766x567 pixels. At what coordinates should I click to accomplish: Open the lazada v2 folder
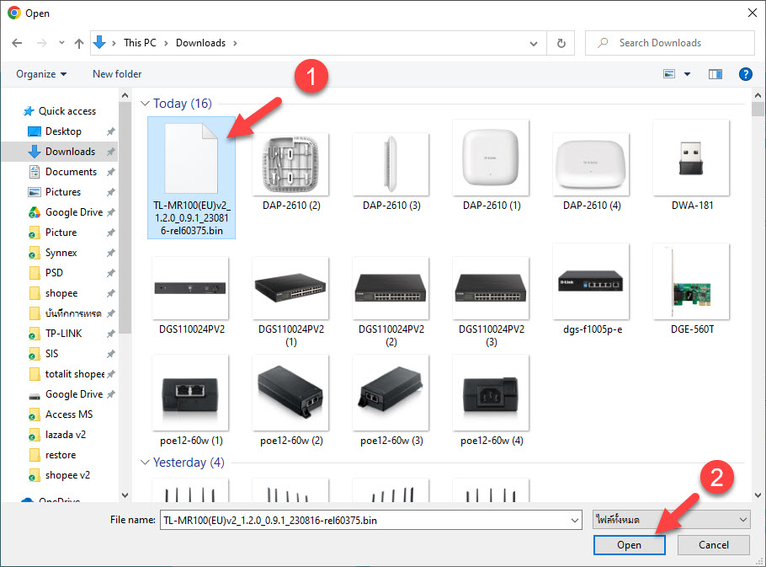coord(65,435)
